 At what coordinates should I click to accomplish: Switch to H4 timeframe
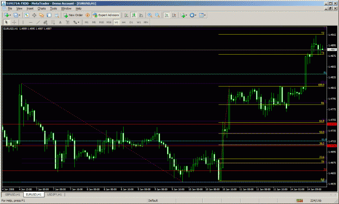124,22
